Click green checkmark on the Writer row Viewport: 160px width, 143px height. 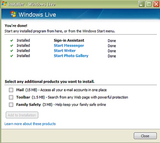coord(12,51)
